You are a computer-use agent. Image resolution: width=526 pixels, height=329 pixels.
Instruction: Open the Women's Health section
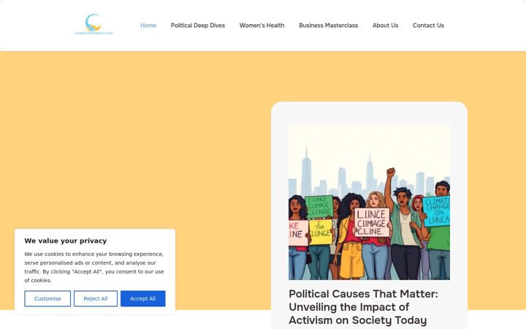pos(262,26)
